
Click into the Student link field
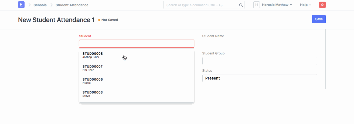[x=137, y=44]
